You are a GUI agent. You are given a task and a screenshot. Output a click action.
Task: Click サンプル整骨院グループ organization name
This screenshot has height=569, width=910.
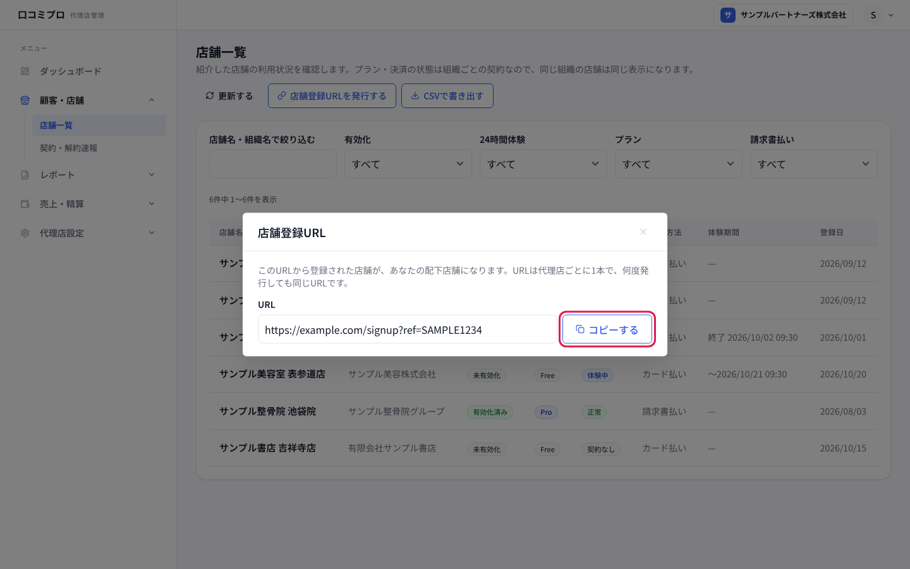coord(396,412)
